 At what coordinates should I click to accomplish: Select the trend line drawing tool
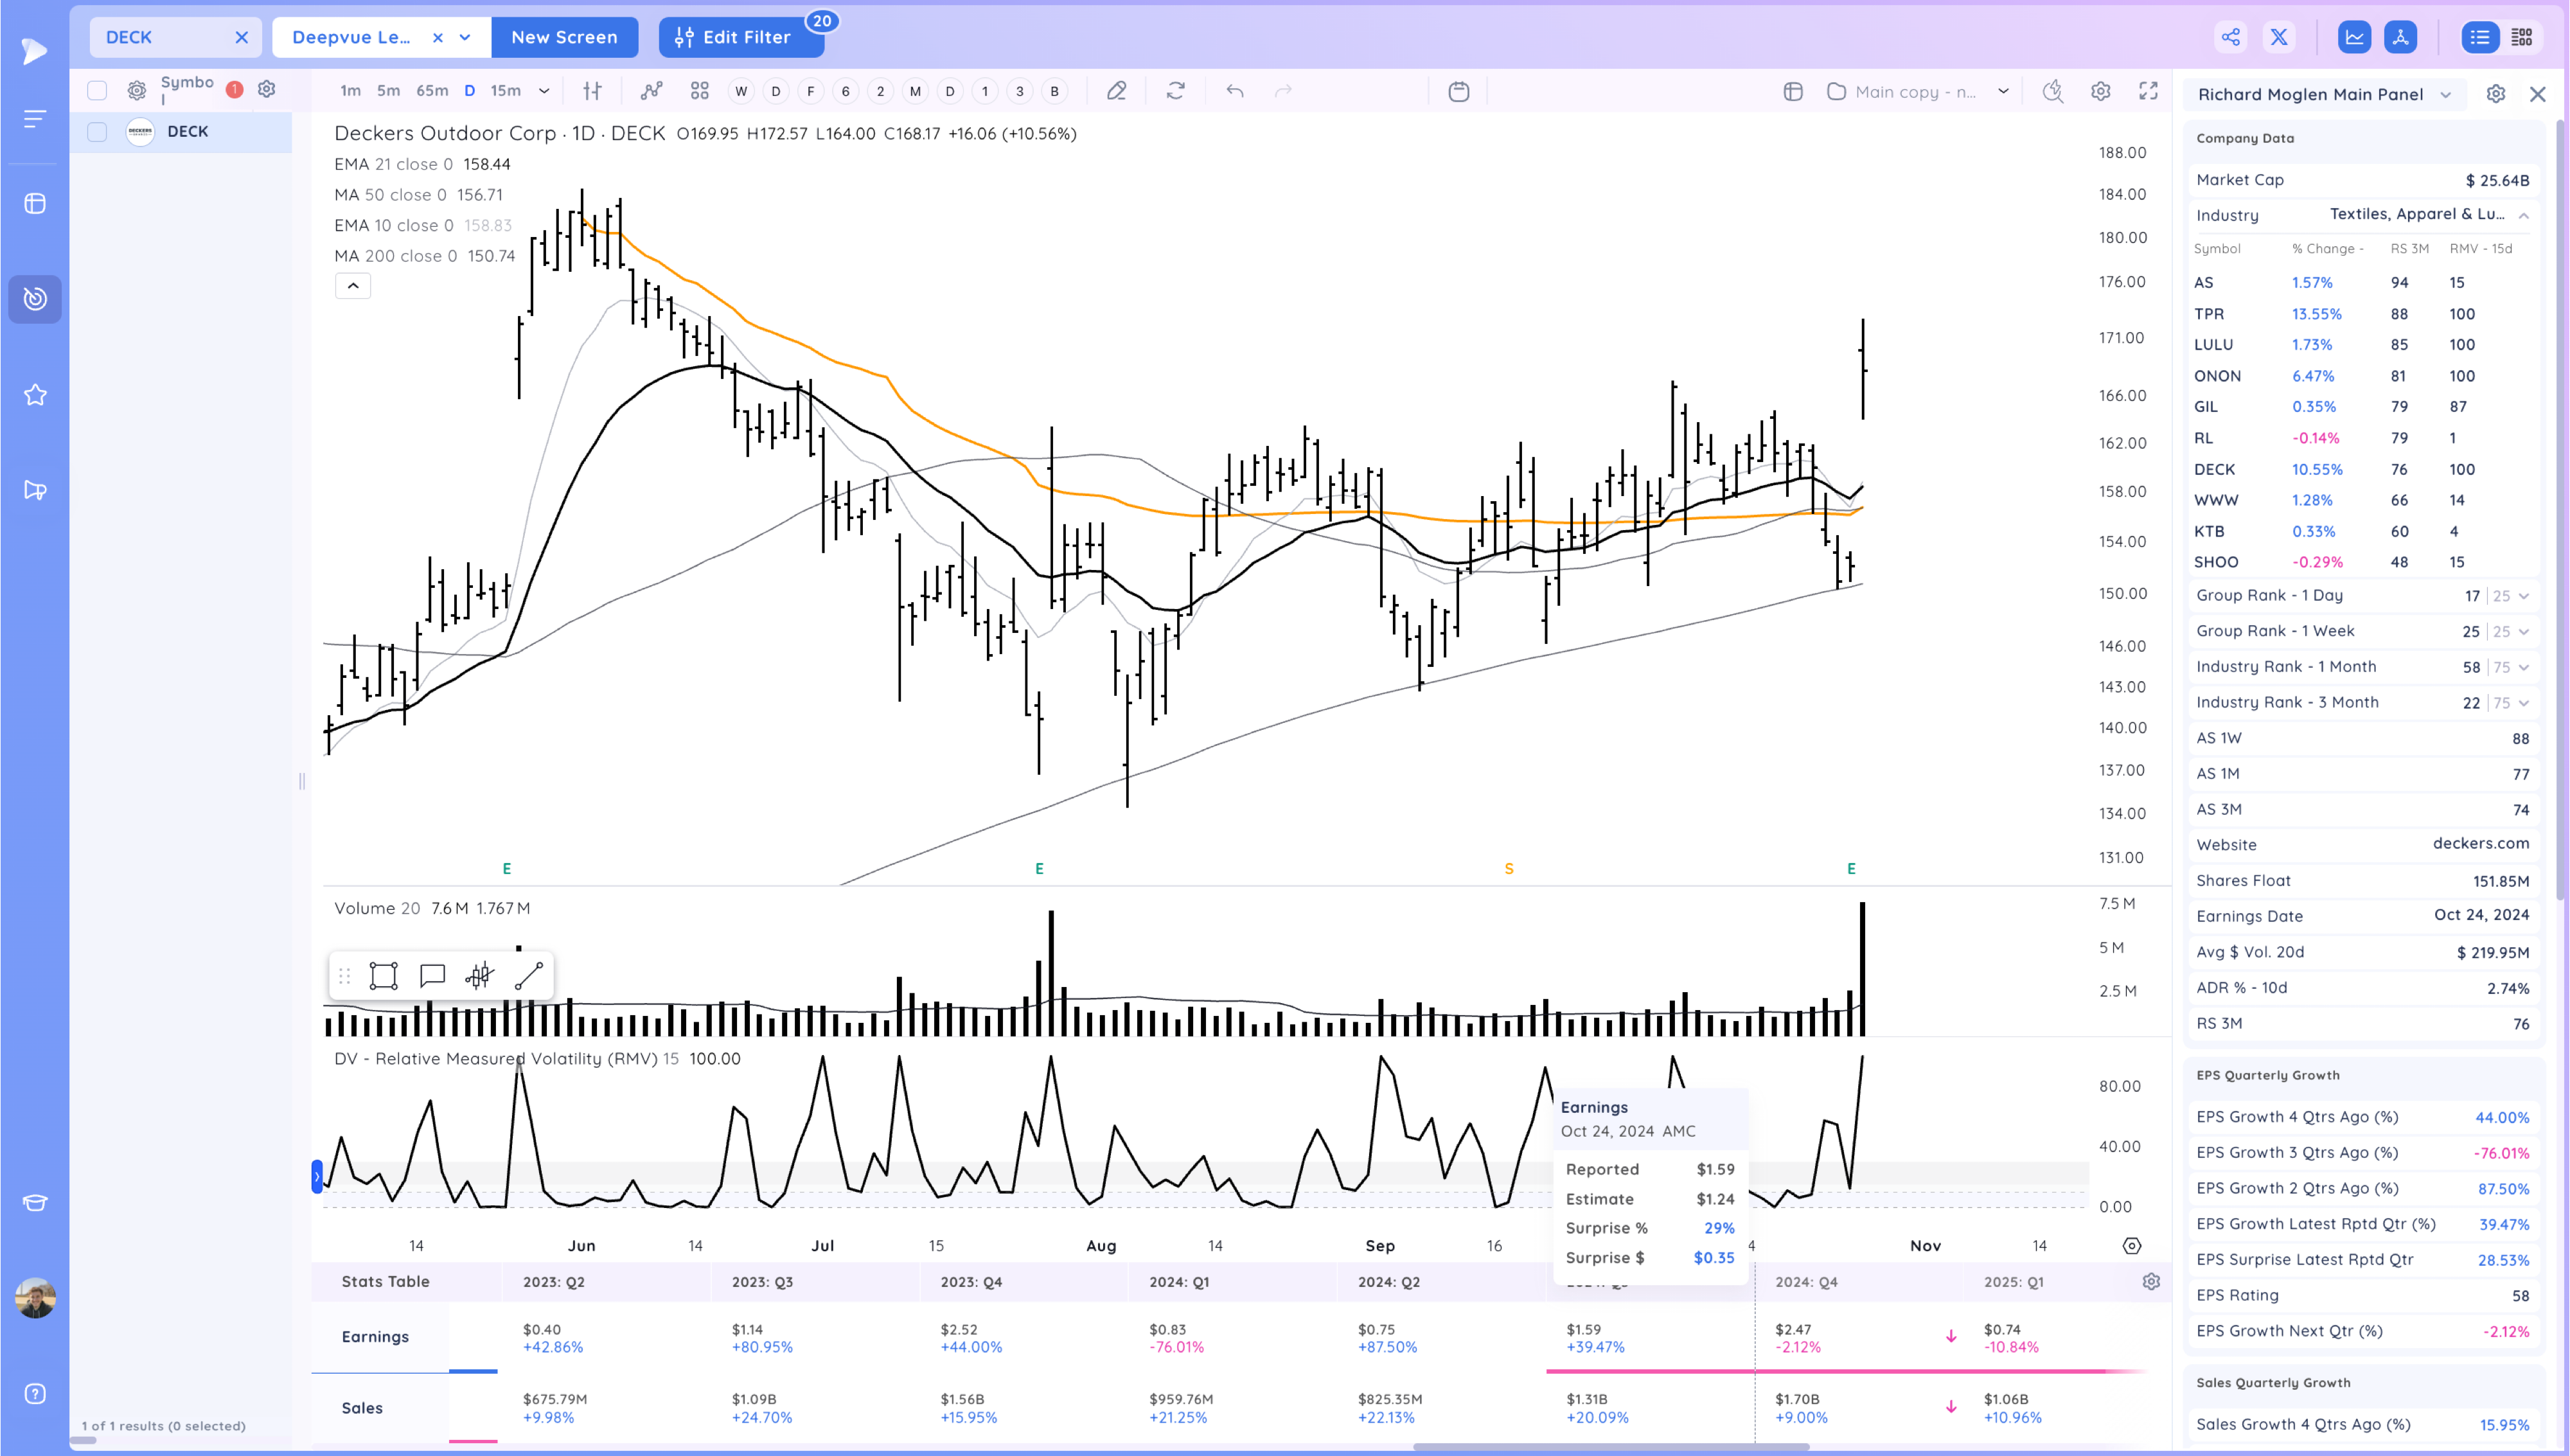[x=529, y=976]
